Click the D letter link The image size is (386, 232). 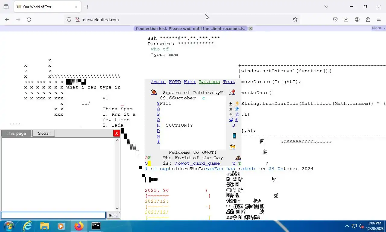point(158,130)
